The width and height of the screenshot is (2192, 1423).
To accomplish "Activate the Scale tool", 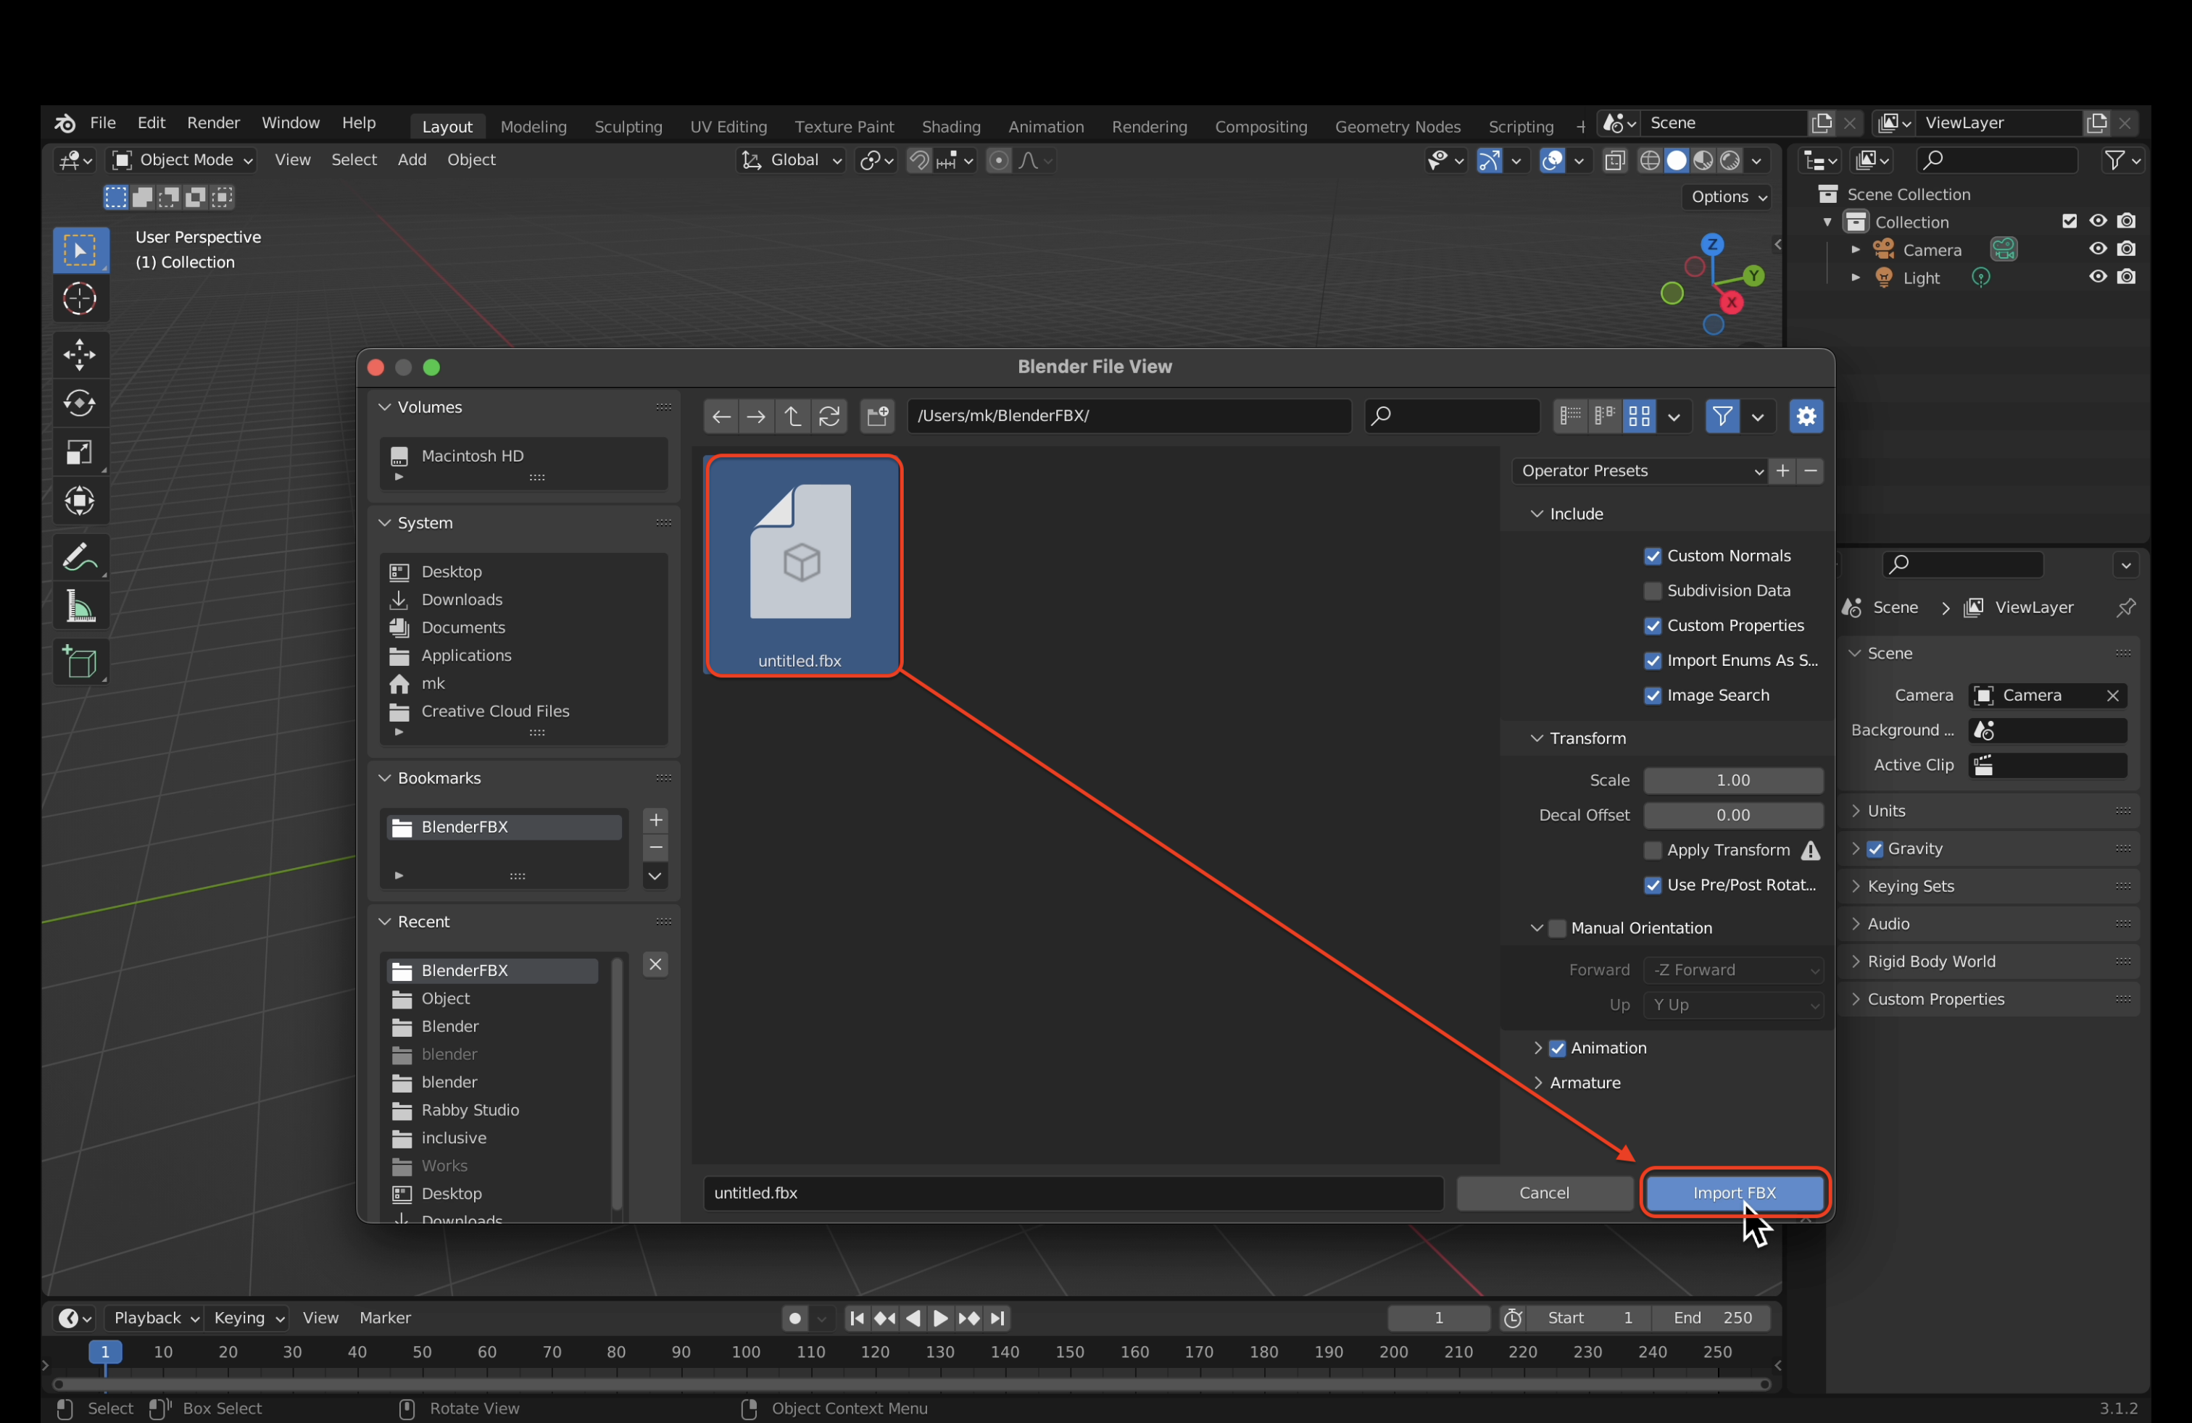I will [x=80, y=452].
